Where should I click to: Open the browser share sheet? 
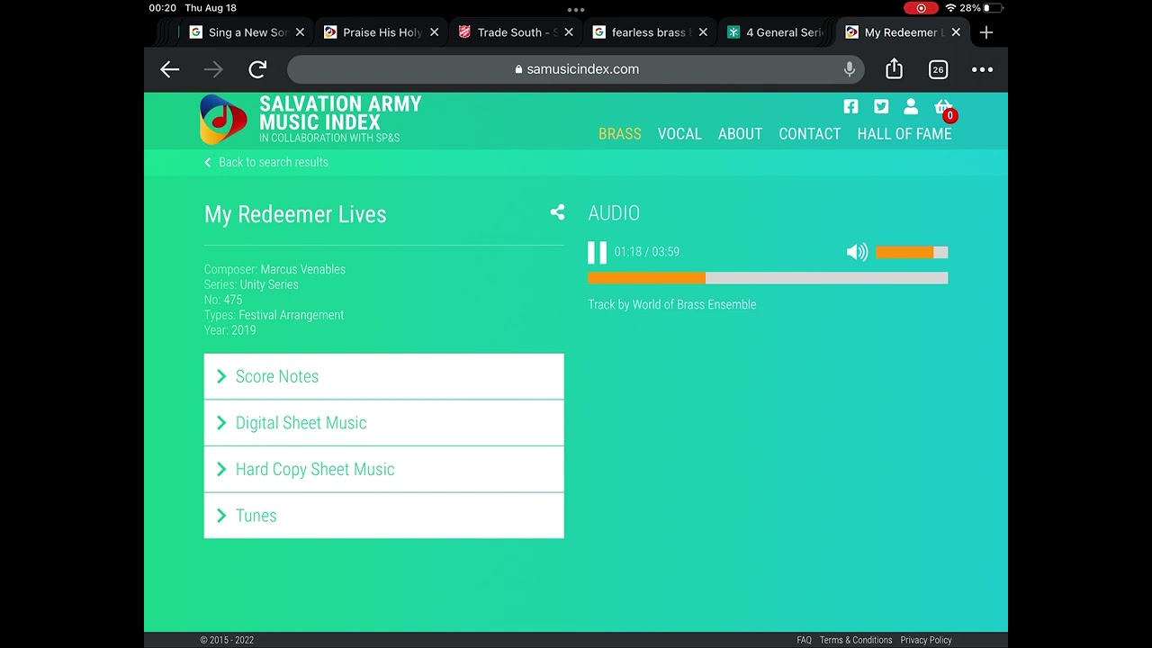pos(894,68)
